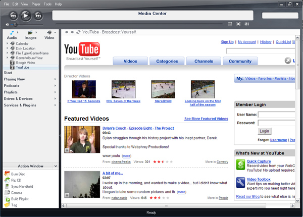Refresh the YouTube page

click(78, 32)
